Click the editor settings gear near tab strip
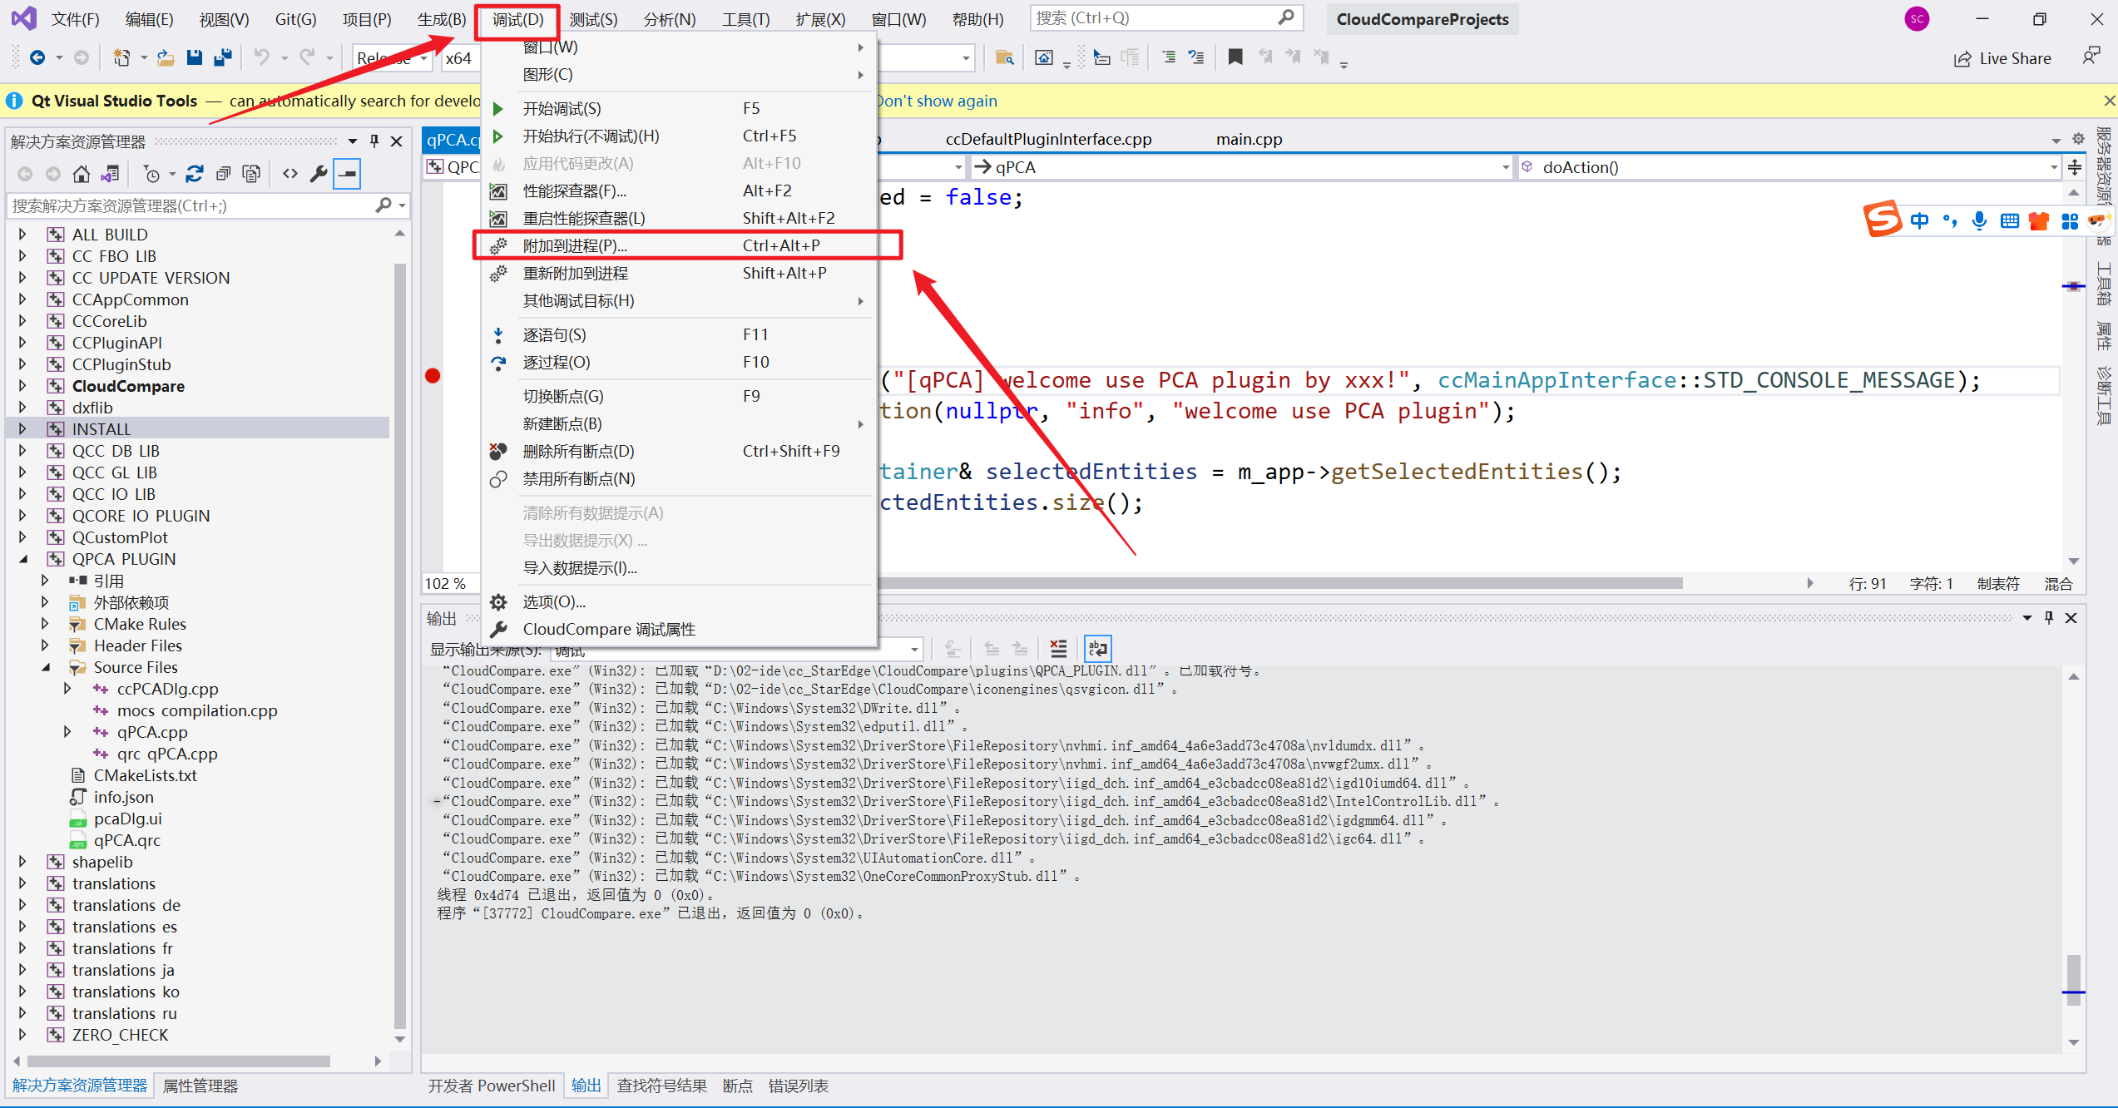The height and width of the screenshot is (1108, 2118). [2078, 139]
